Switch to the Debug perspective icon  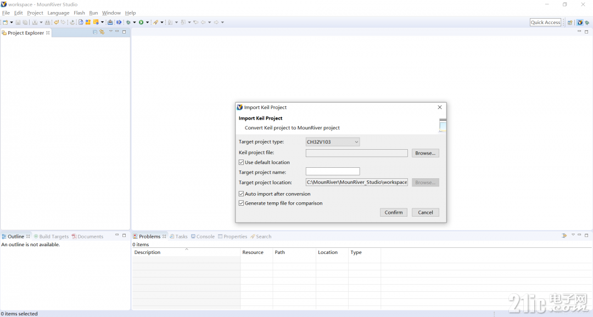tap(588, 22)
